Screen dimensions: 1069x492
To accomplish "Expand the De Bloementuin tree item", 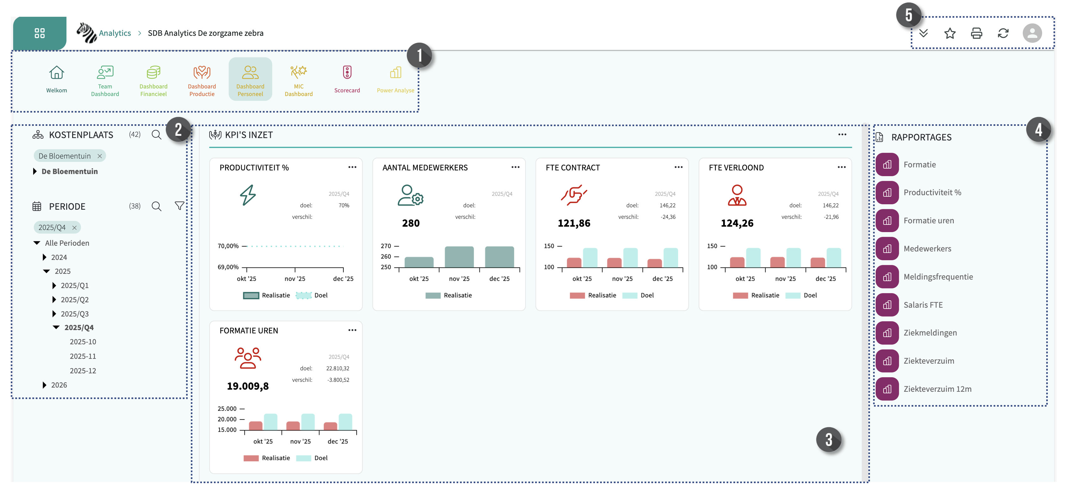I will [x=35, y=172].
